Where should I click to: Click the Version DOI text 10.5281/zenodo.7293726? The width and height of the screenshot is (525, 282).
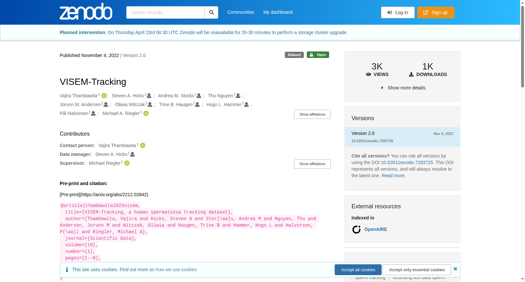(372, 141)
